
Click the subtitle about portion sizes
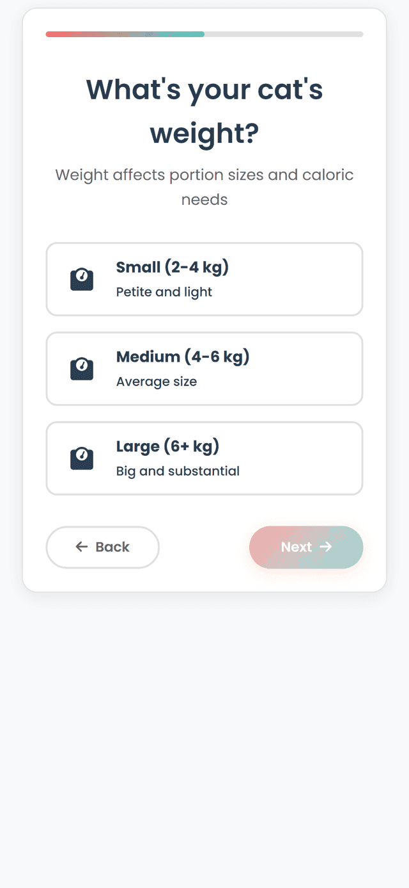204,187
